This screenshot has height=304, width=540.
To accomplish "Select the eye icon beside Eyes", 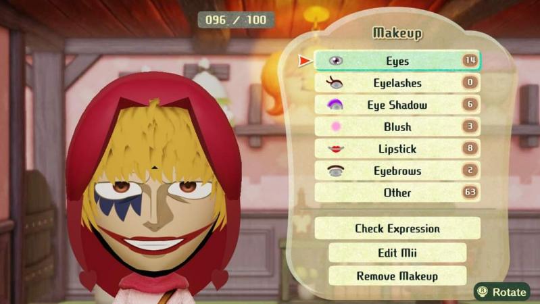I will pyautogui.click(x=336, y=61).
